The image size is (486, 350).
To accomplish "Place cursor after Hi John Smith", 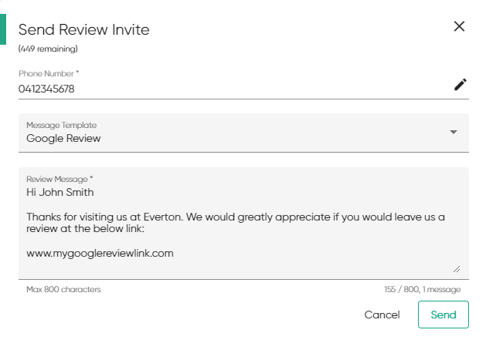I will click(x=94, y=192).
